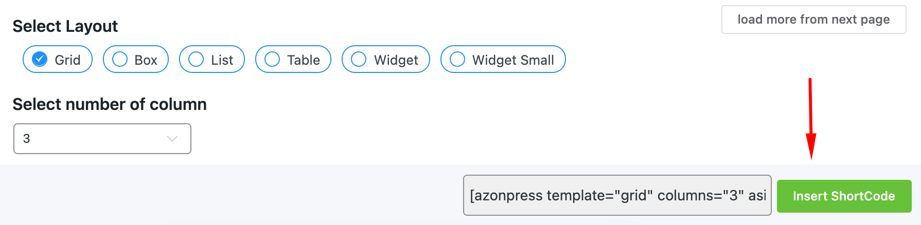Switch layout to Table
The height and width of the screenshot is (225, 921).
click(293, 59)
